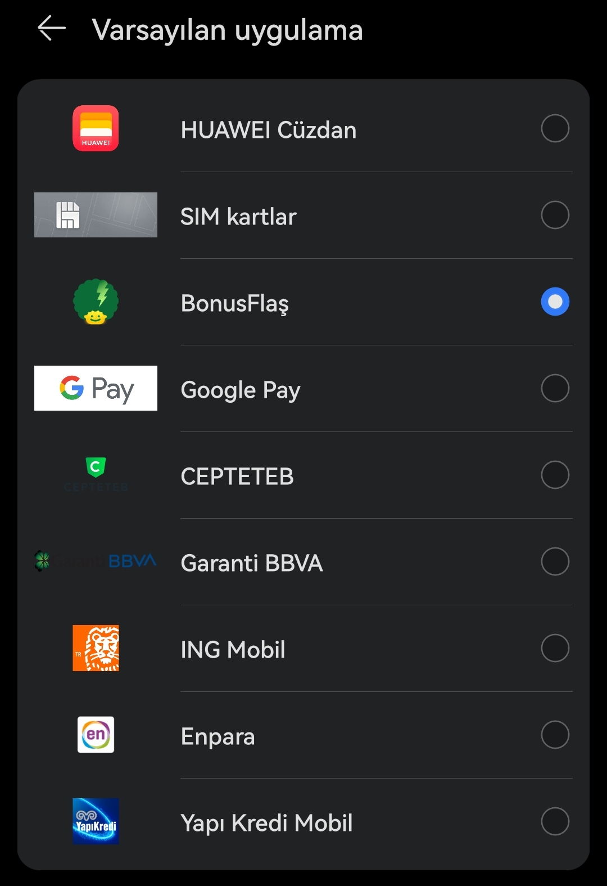
Task: Choose the Garanti BBVA radio button
Action: (555, 561)
